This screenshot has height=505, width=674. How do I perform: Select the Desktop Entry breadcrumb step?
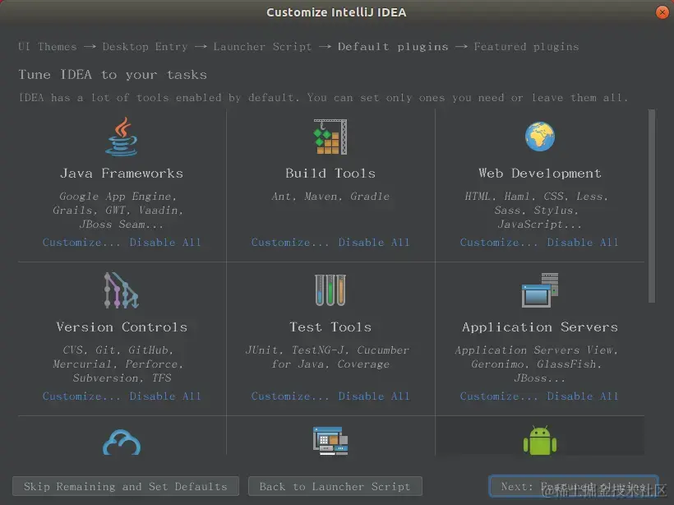pyautogui.click(x=145, y=46)
